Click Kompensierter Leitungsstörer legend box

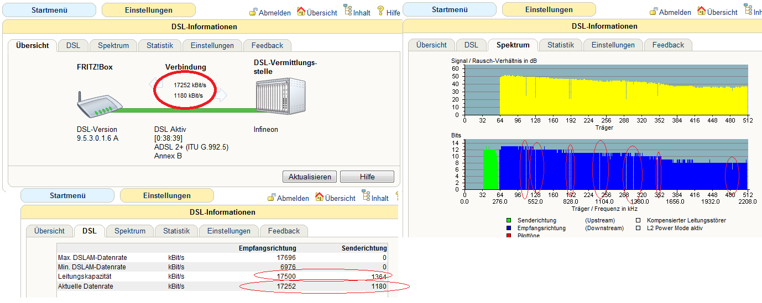638,220
